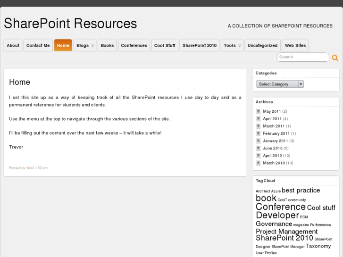Click the Conference tag in tag cloud
343x257 pixels.
point(281,207)
